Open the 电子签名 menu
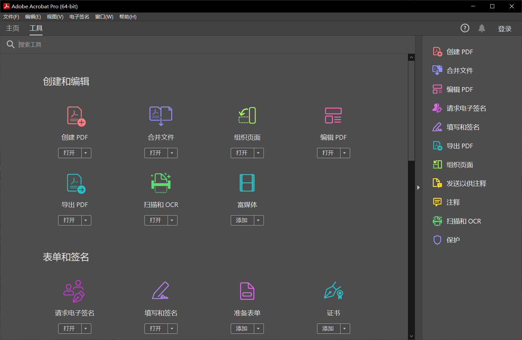 79,17
